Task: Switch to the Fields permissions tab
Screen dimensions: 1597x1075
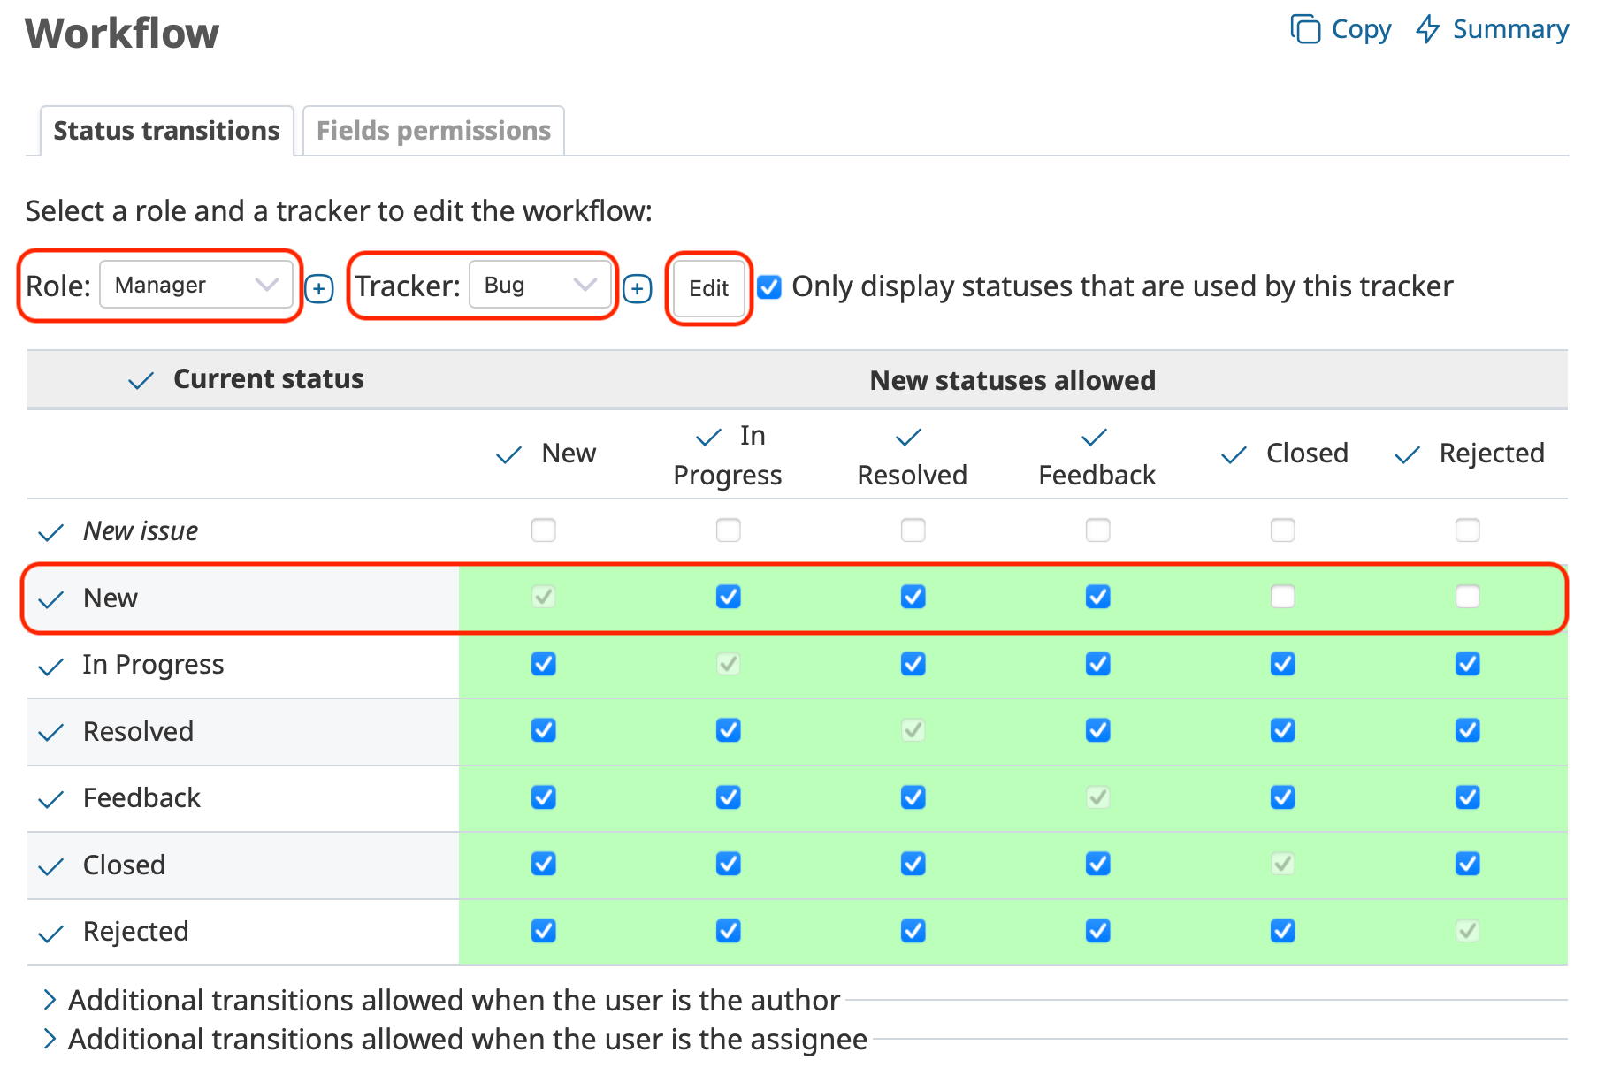Action: click(432, 130)
